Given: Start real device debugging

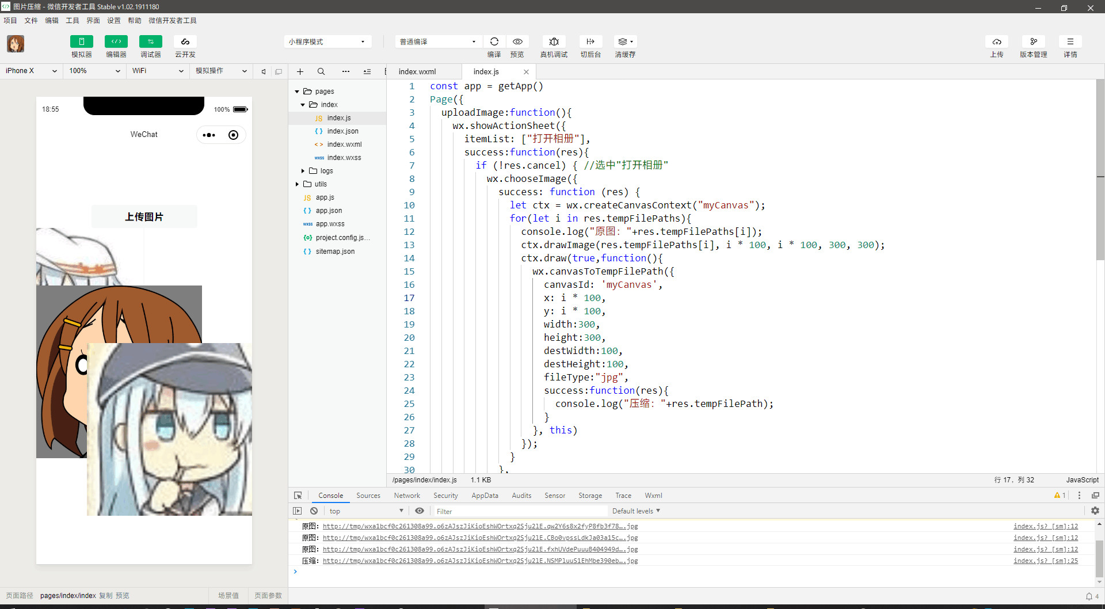Looking at the screenshot, I should 554,41.
